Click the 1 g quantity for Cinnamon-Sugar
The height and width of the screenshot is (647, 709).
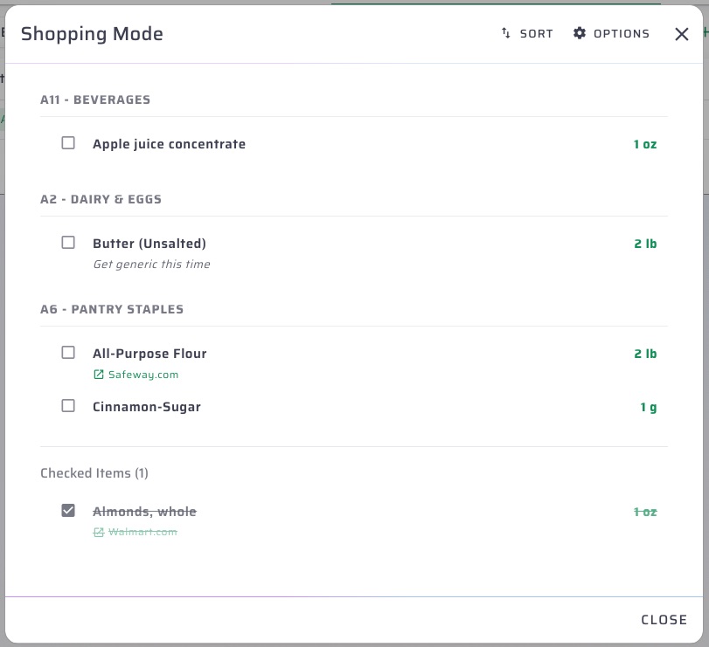649,406
